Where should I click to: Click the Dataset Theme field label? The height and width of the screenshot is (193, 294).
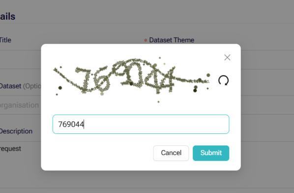click(x=172, y=40)
